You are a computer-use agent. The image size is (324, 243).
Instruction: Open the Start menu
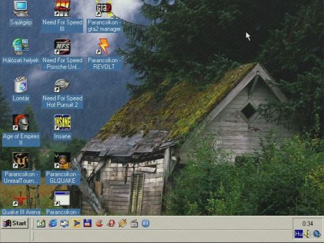point(15,224)
